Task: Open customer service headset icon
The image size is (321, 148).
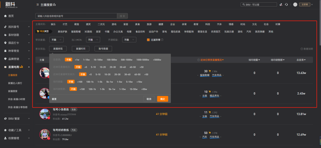Action: [x=287, y=4]
